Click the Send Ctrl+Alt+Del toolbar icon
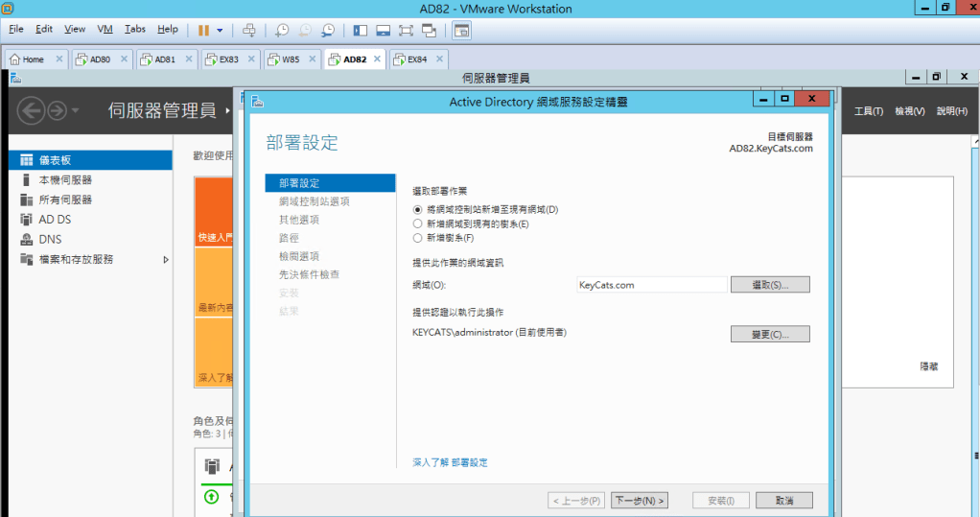 (x=248, y=30)
